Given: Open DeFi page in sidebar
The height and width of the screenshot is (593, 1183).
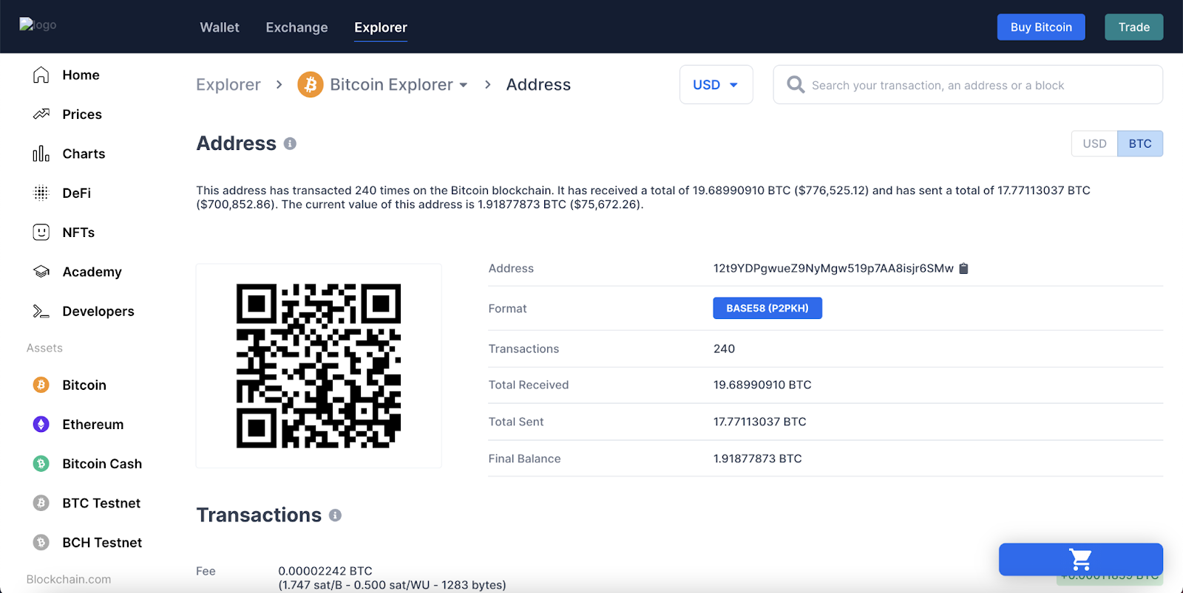Looking at the screenshot, I should (x=76, y=193).
